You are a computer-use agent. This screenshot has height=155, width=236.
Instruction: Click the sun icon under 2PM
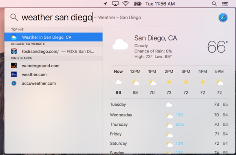[x=169, y=82]
